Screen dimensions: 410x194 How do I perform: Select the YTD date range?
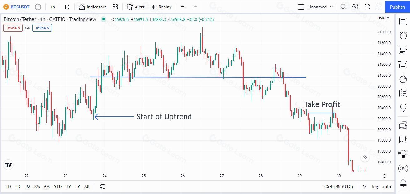tap(57, 187)
